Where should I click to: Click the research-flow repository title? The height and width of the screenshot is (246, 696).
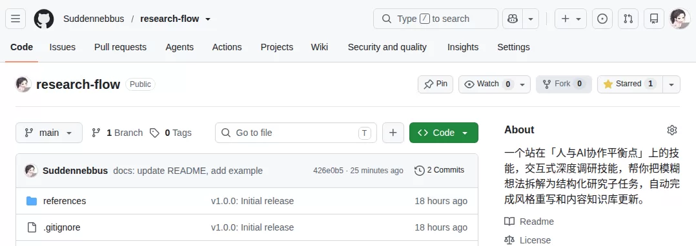tap(78, 84)
